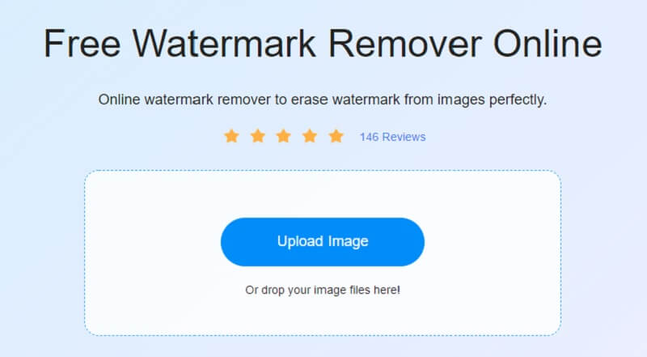
Task: Click the word 'Watermark' in the heading
Action: [224, 44]
